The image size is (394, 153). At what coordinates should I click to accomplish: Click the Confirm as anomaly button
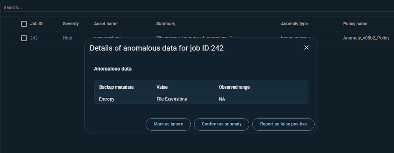(221, 124)
